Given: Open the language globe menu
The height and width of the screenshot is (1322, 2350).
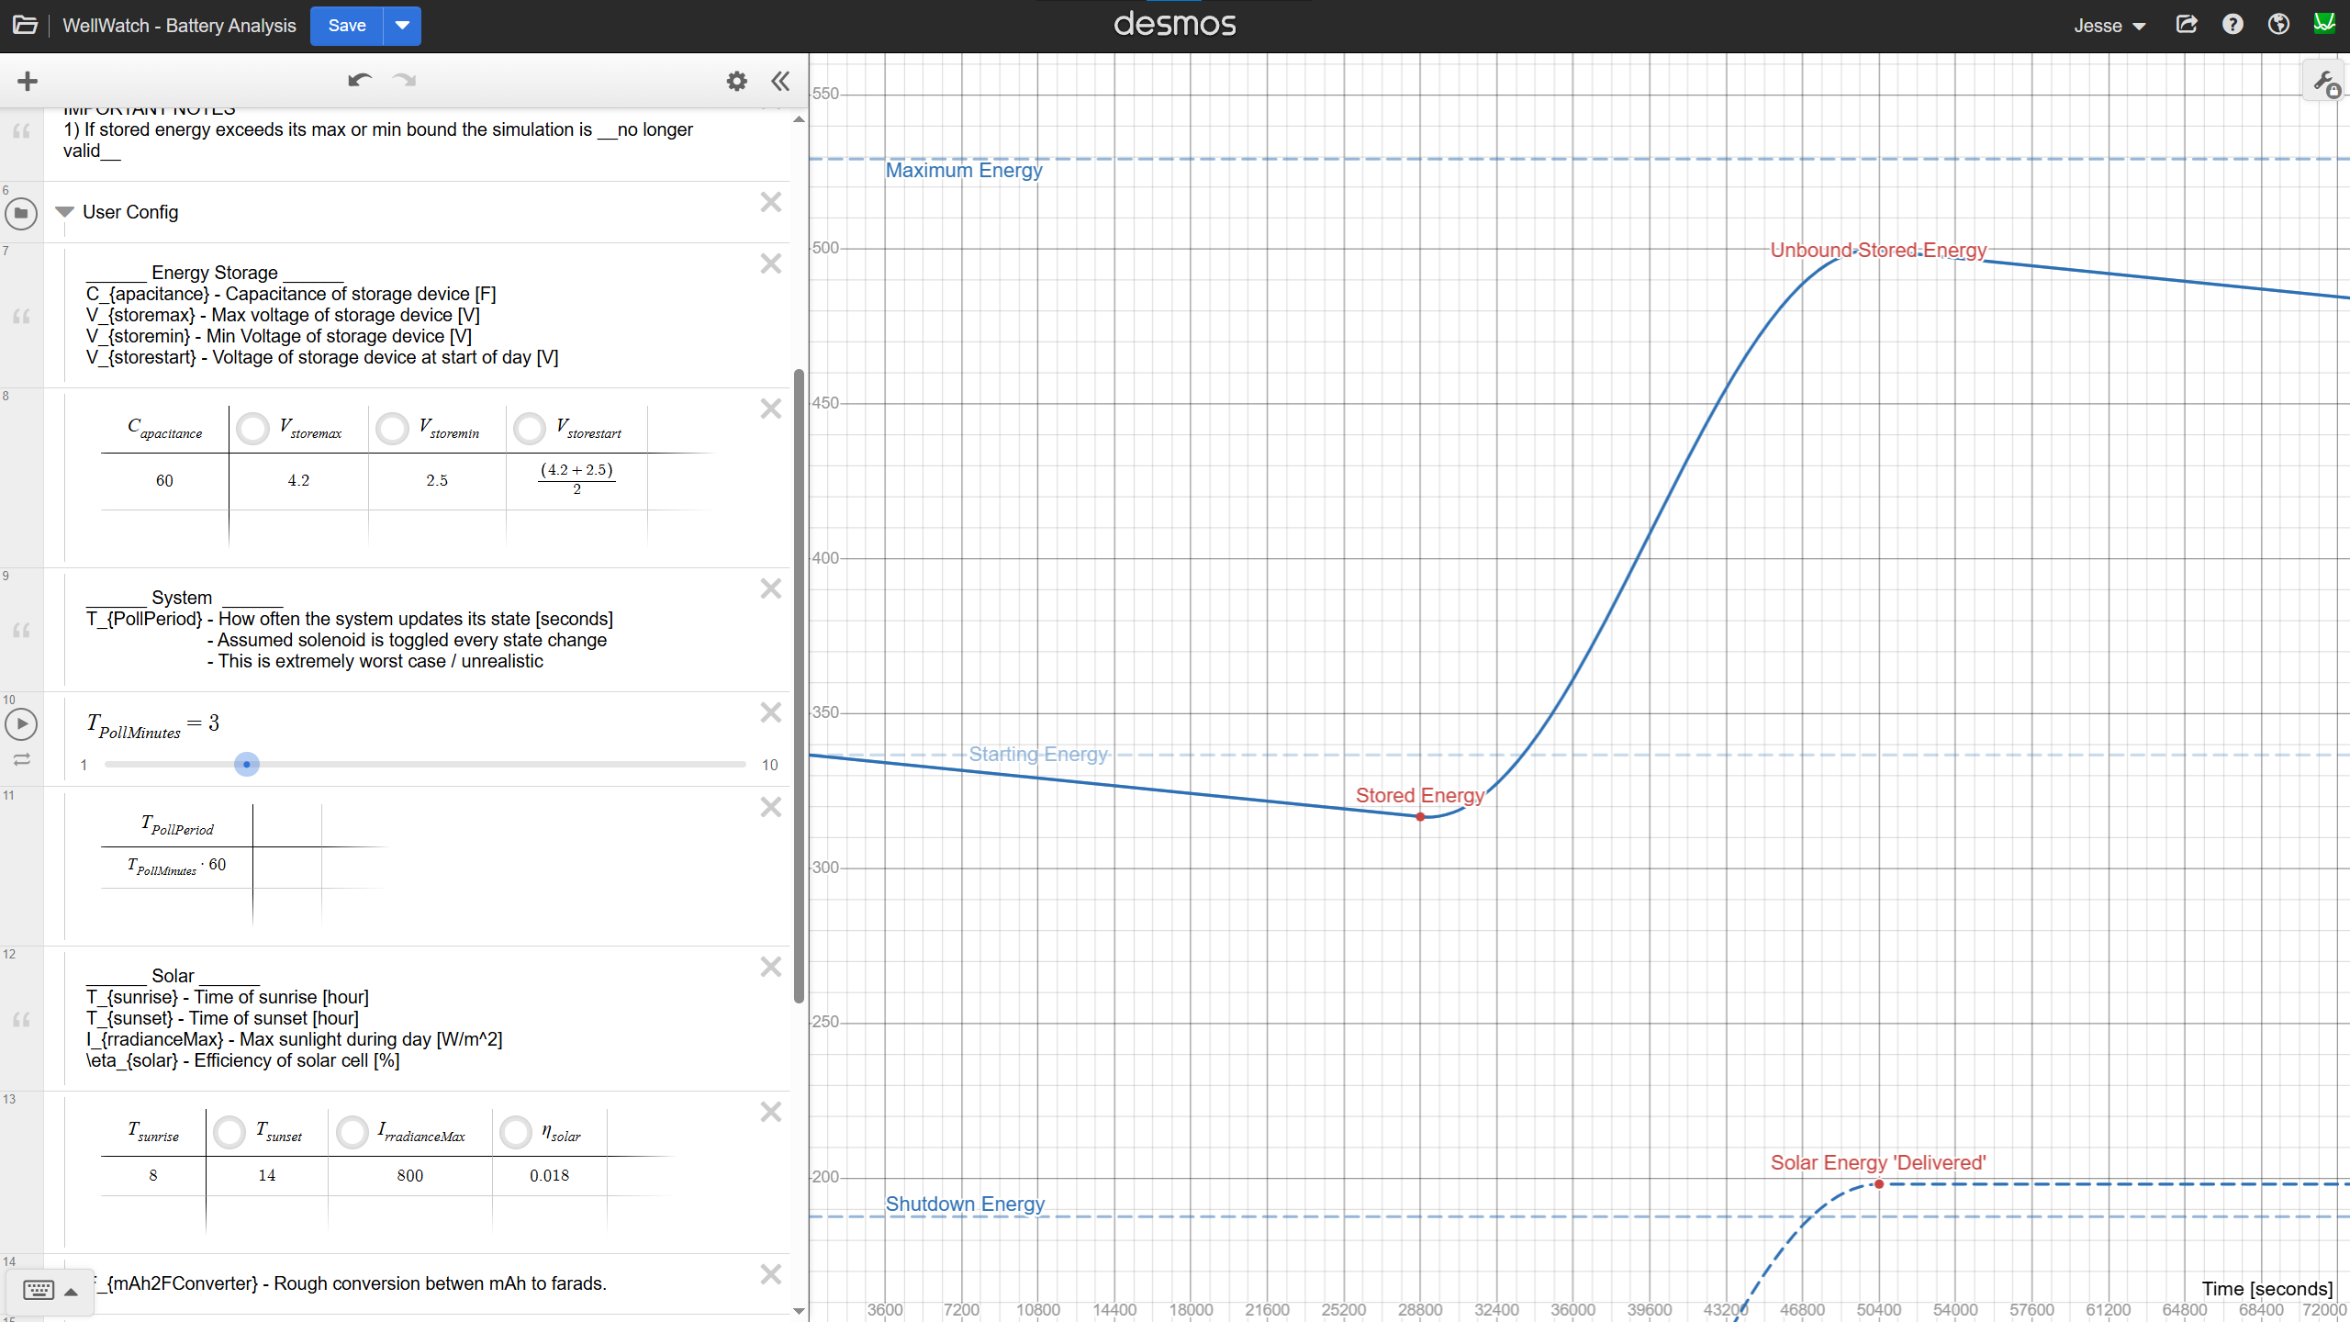Looking at the screenshot, I should pos(2278,25).
